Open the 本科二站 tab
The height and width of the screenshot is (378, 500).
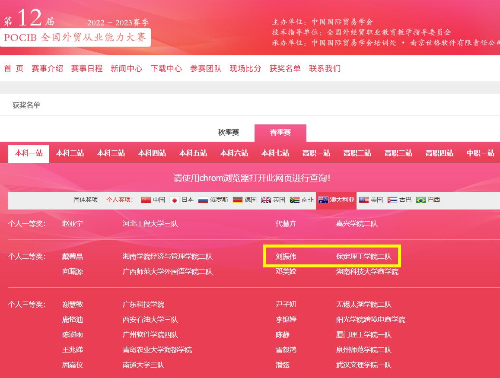(x=70, y=153)
